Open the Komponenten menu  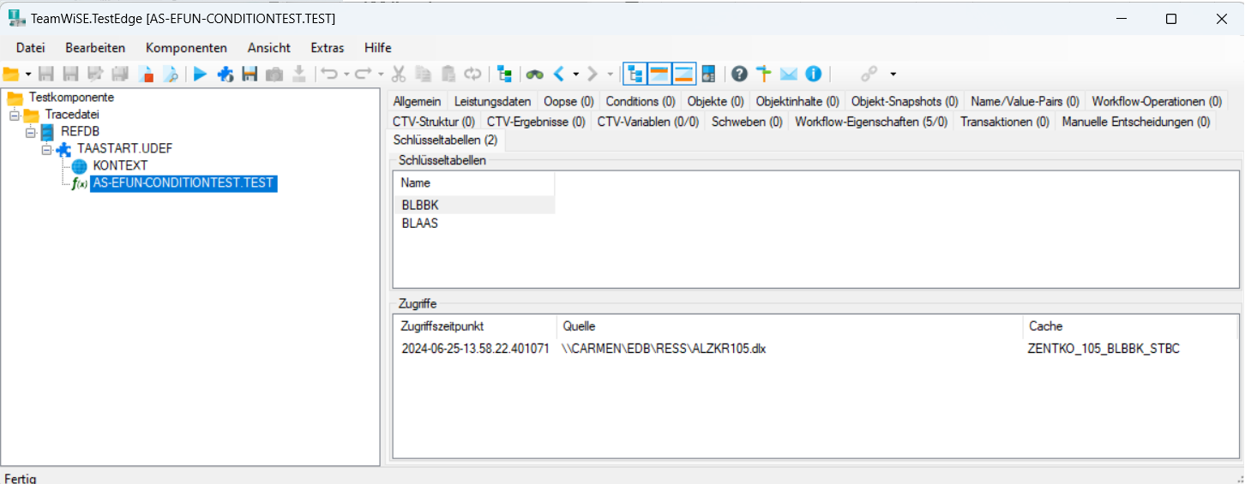(x=186, y=48)
